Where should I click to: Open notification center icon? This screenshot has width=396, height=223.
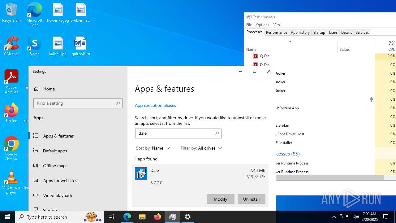tap(386, 217)
